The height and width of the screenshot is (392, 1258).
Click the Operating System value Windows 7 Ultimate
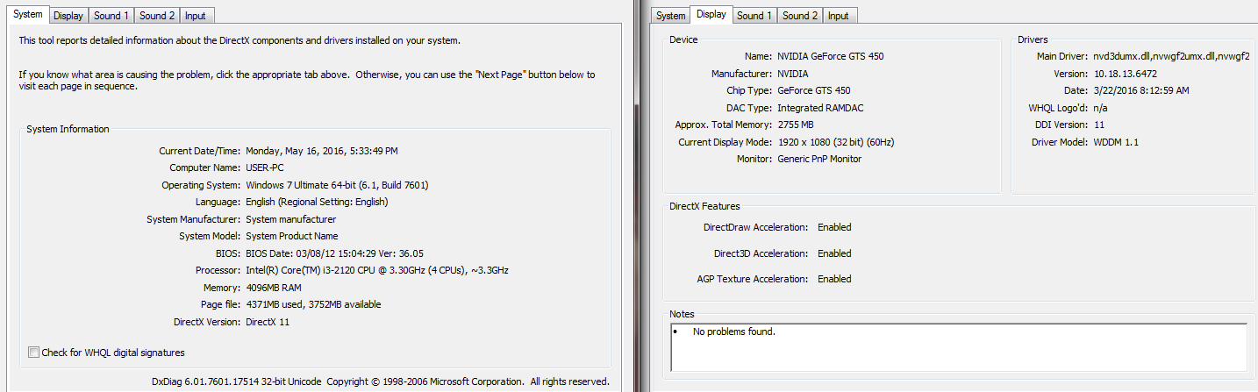[337, 185]
